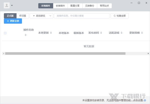
Task: Sort by 适配游戏 column arrows
Action: [121, 33]
